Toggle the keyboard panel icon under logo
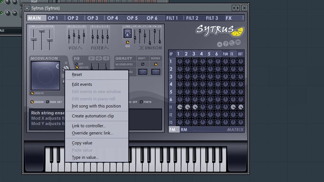The height and width of the screenshot is (182, 324). 238,42
